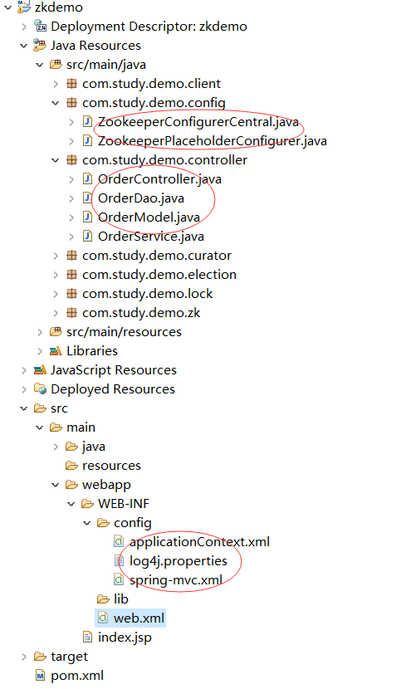Expand the src/main/resources node
This screenshot has height=689, width=406.
pos(40,332)
